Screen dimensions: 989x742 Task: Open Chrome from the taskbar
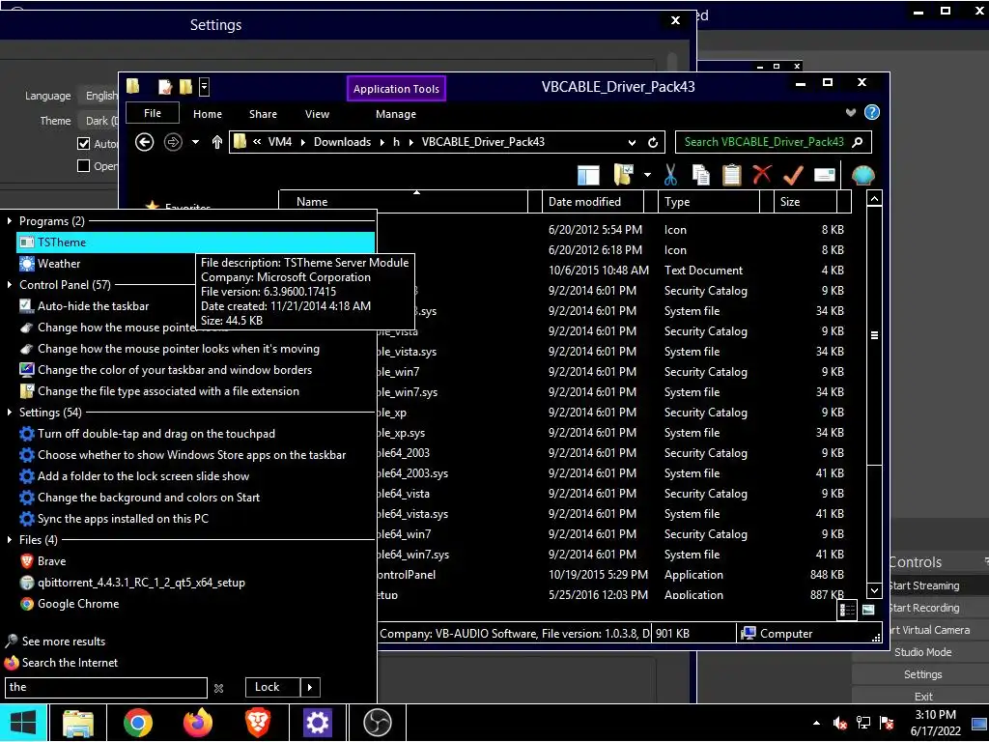[x=138, y=723]
